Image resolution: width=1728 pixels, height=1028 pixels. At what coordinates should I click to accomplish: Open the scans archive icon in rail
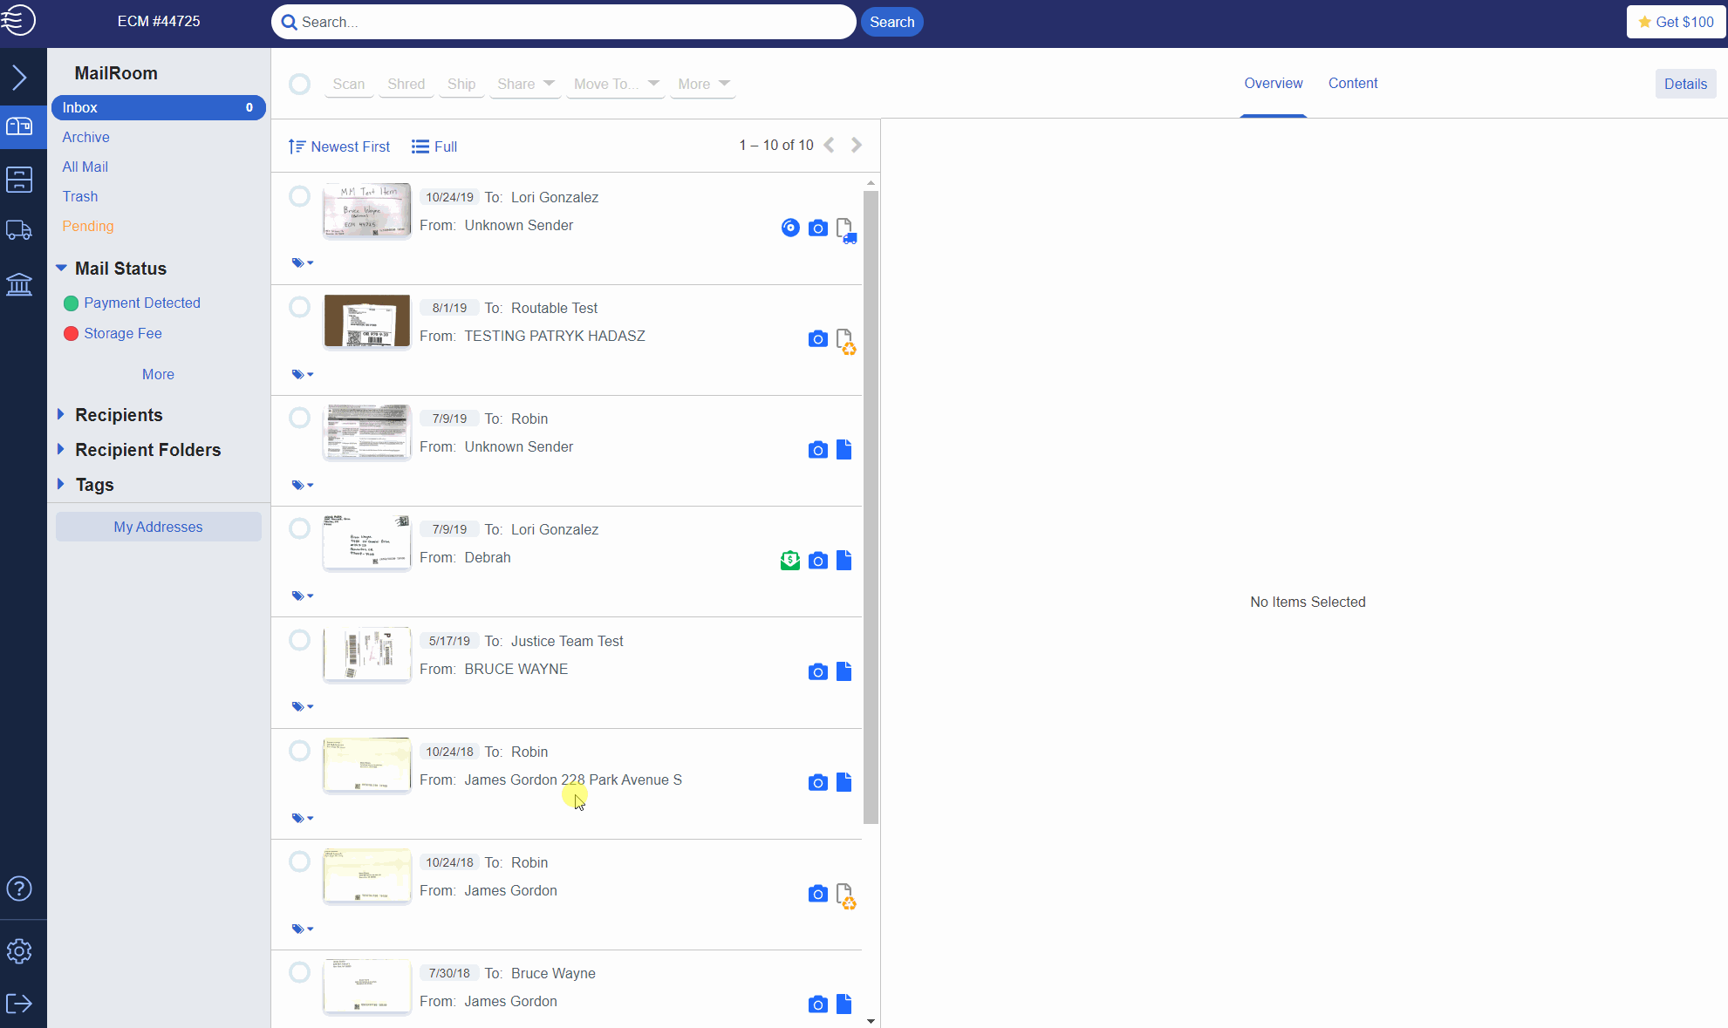coord(19,180)
